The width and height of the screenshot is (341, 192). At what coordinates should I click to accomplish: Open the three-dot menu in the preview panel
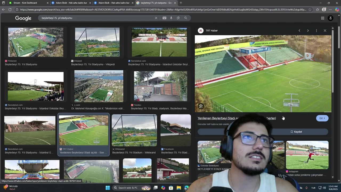point(316,31)
